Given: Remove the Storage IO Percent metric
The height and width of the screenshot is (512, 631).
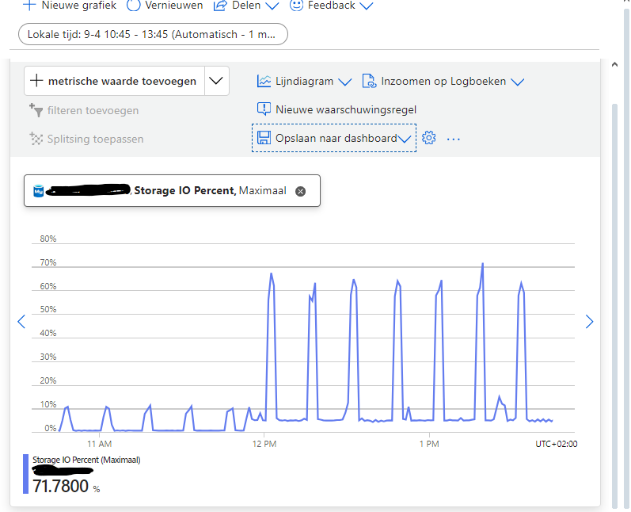Looking at the screenshot, I should coord(300,191).
